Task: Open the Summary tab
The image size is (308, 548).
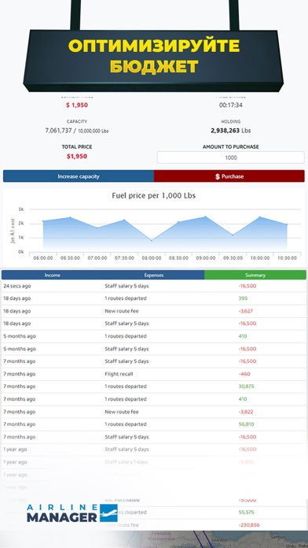Action: pos(255,275)
